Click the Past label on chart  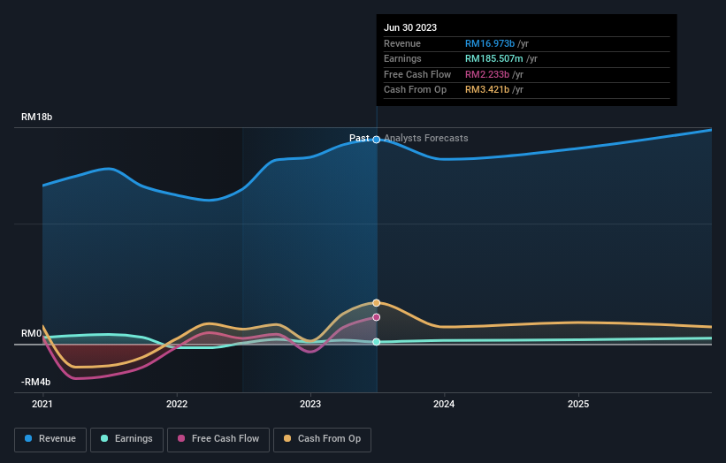pyautogui.click(x=359, y=139)
